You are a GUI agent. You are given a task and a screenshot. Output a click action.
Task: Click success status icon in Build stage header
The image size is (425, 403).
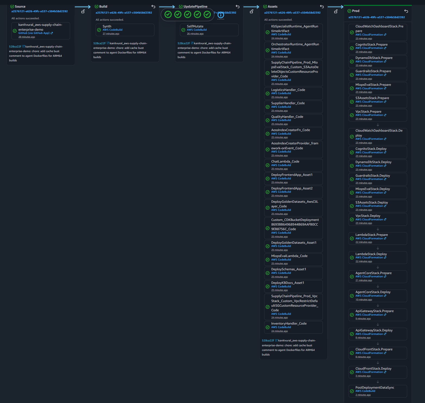click(x=96, y=6)
